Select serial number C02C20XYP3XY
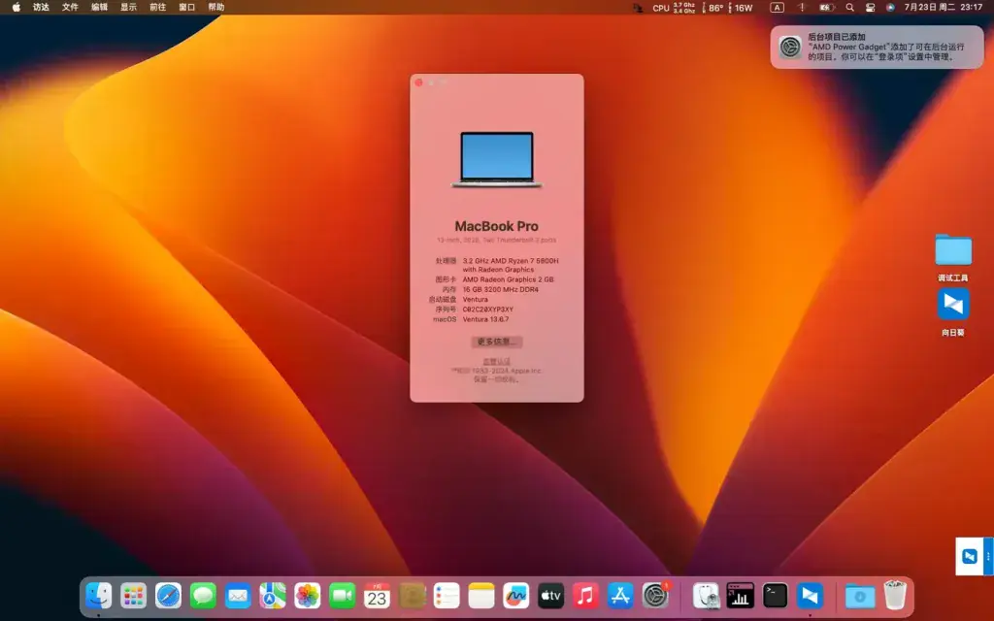 488,310
